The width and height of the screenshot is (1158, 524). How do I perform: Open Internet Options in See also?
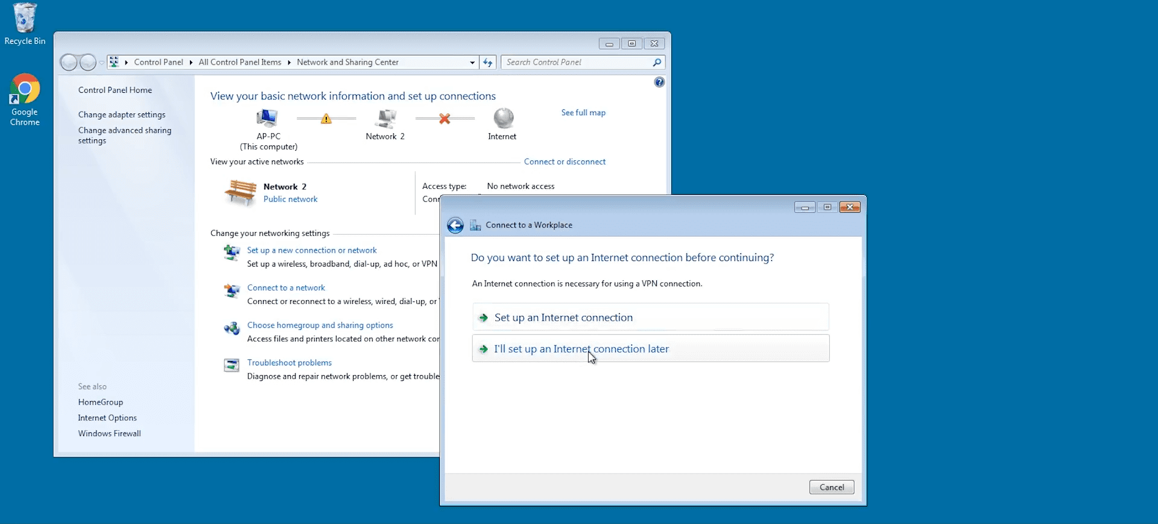coord(107,418)
